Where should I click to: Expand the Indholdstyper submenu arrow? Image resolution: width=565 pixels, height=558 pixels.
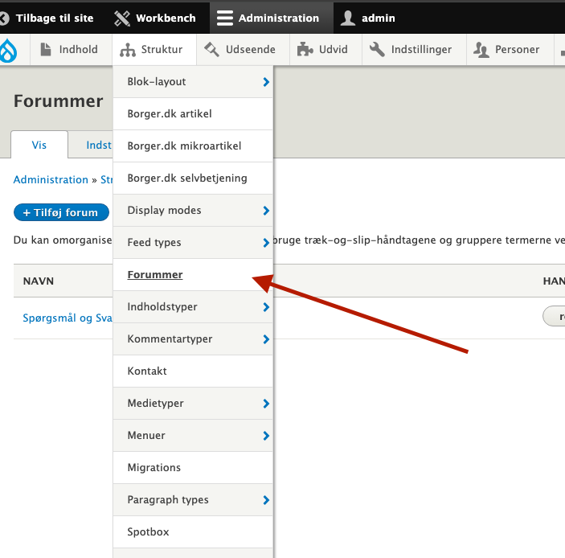[265, 307]
